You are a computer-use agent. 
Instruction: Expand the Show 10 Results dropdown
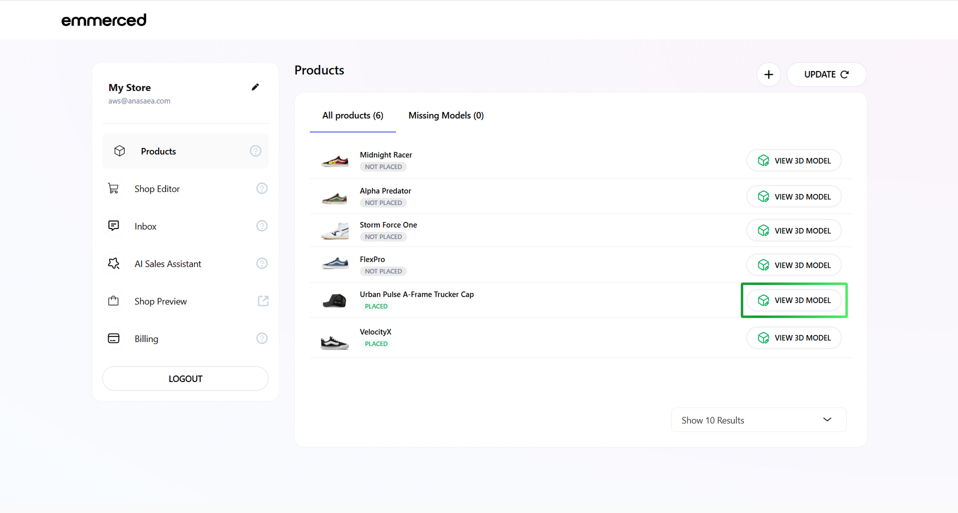coord(758,420)
